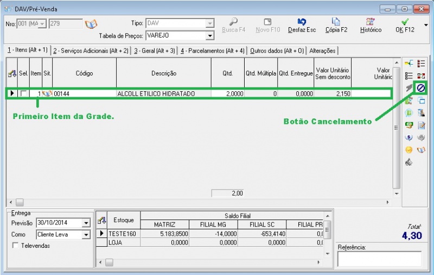Click the orange open book sidebar icon
The image size is (434, 275).
tap(421, 150)
